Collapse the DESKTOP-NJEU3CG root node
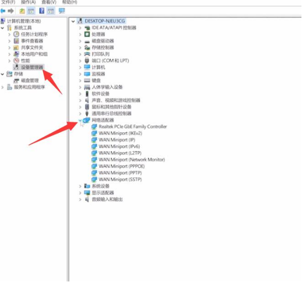Image resolution: width=303 pixels, height=283 pixels. coord(73,21)
